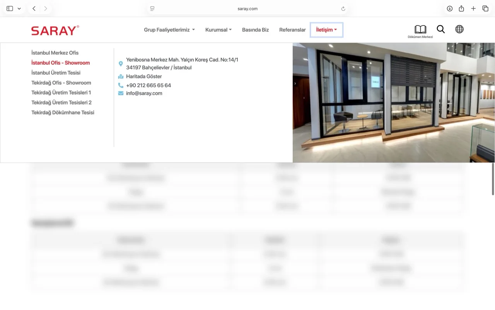The height and width of the screenshot is (310, 495).
Task: Open the Basında Biz menu item
Action: coord(255,30)
